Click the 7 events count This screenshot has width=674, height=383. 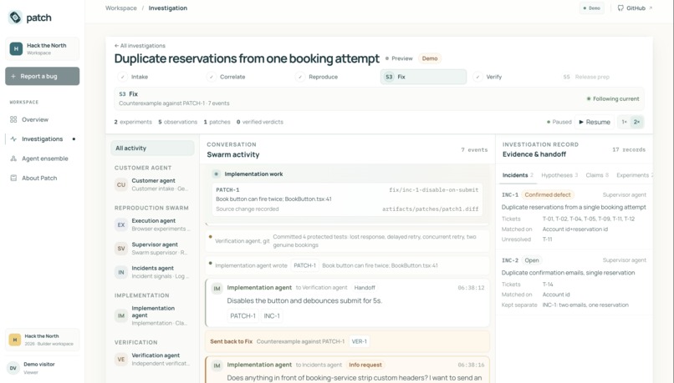point(474,149)
